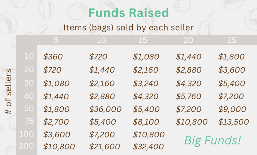Click the Big Funds! text

click(212, 140)
